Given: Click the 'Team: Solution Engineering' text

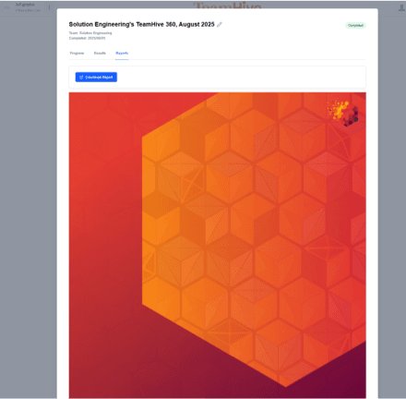Looking at the screenshot, I should pyautogui.click(x=90, y=33).
